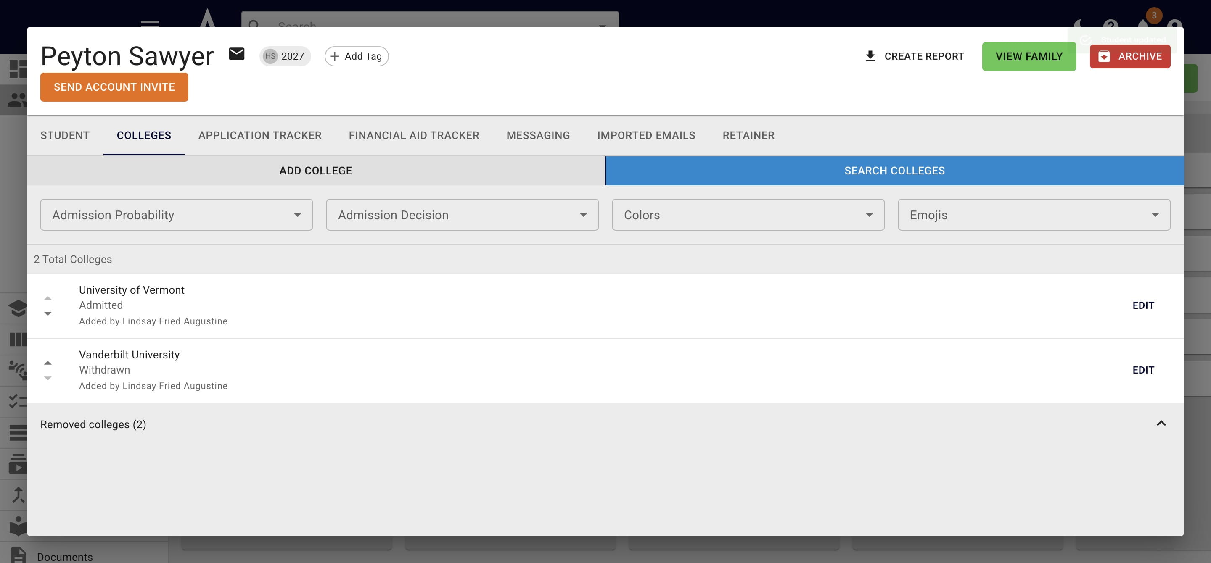1211x563 pixels.
Task: Edit the University of Vermont entry
Action: [1143, 305]
